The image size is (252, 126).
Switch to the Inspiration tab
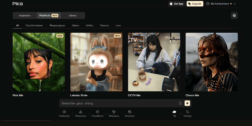pyautogui.click(x=25, y=15)
